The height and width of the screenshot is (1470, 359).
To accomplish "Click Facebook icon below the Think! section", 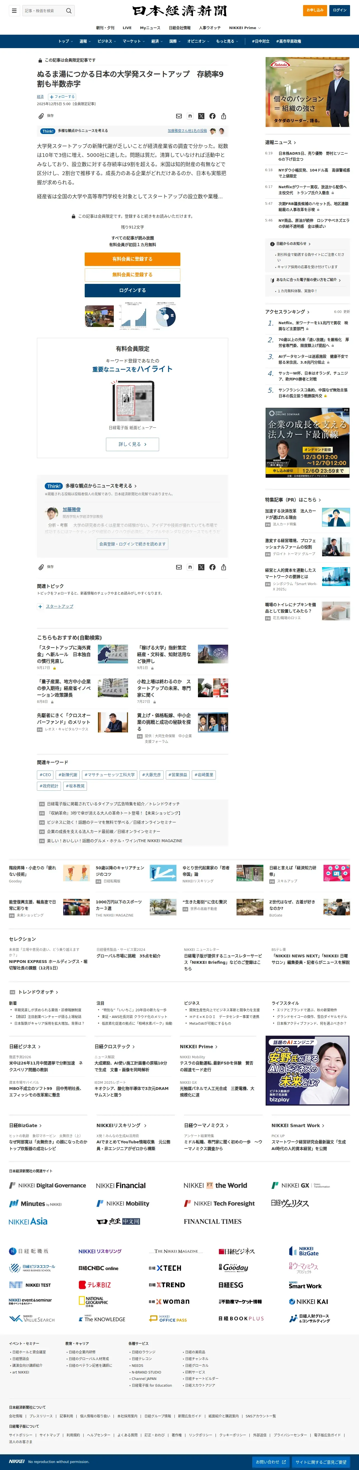I will click(212, 567).
